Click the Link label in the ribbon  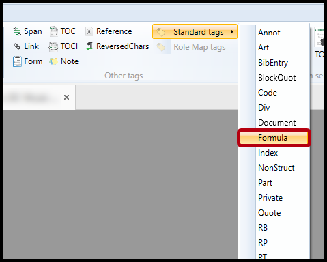(x=31, y=46)
